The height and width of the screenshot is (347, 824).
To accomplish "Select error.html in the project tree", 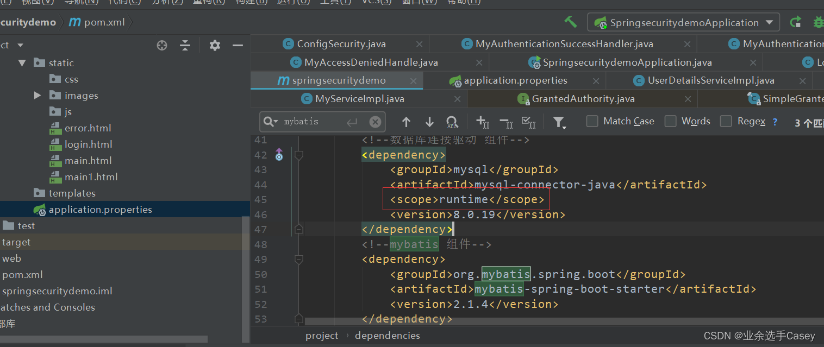I will click(x=88, y=128).
